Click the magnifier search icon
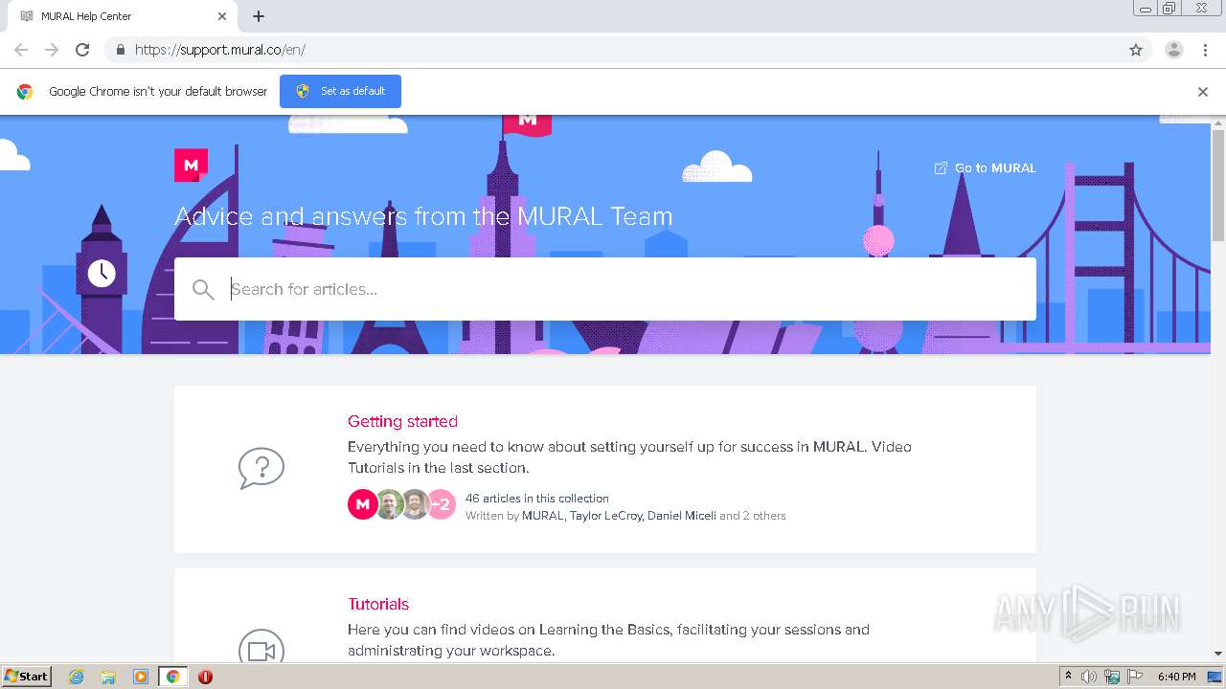 pos(203,290)
